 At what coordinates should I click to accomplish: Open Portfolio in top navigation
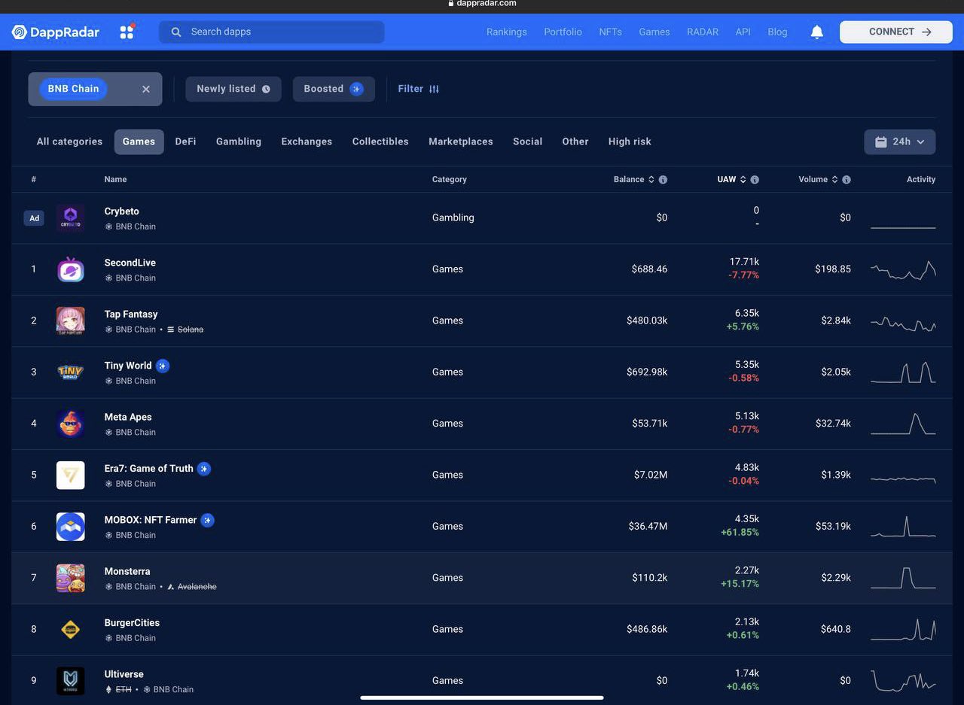point(563,32)
